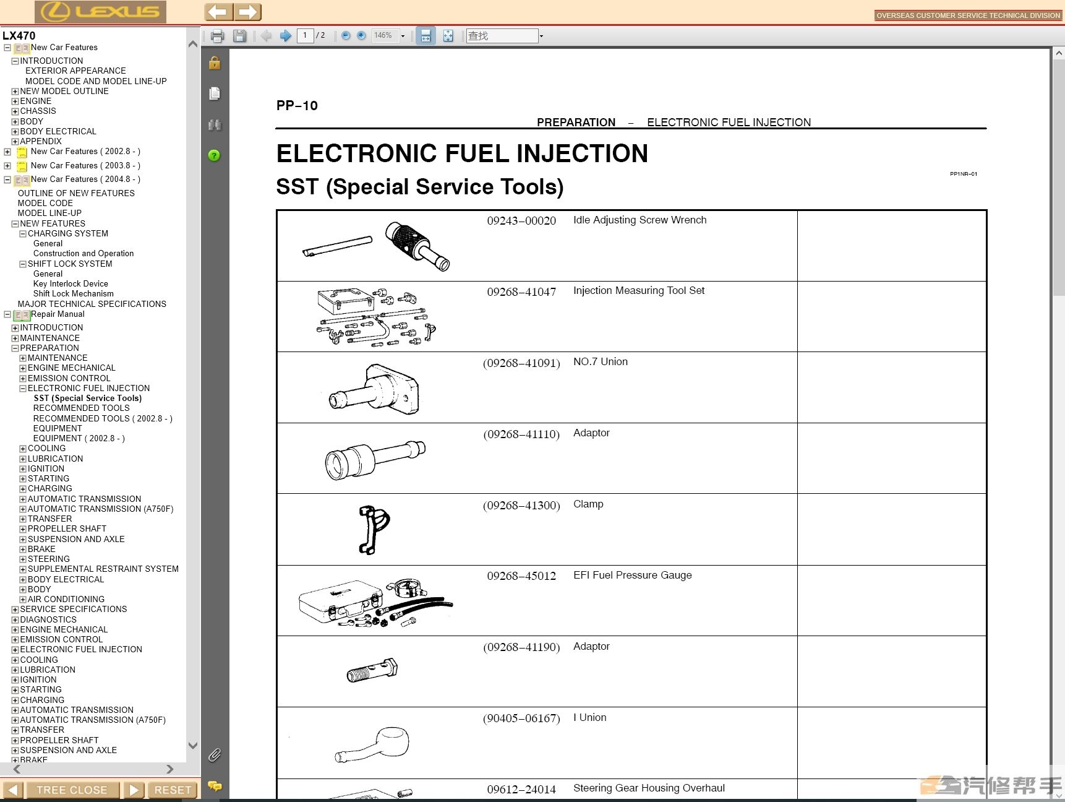The width and height of the screenshot is (1065, 802).
Task: Go to previous page arrow
Action: [267, 36]
